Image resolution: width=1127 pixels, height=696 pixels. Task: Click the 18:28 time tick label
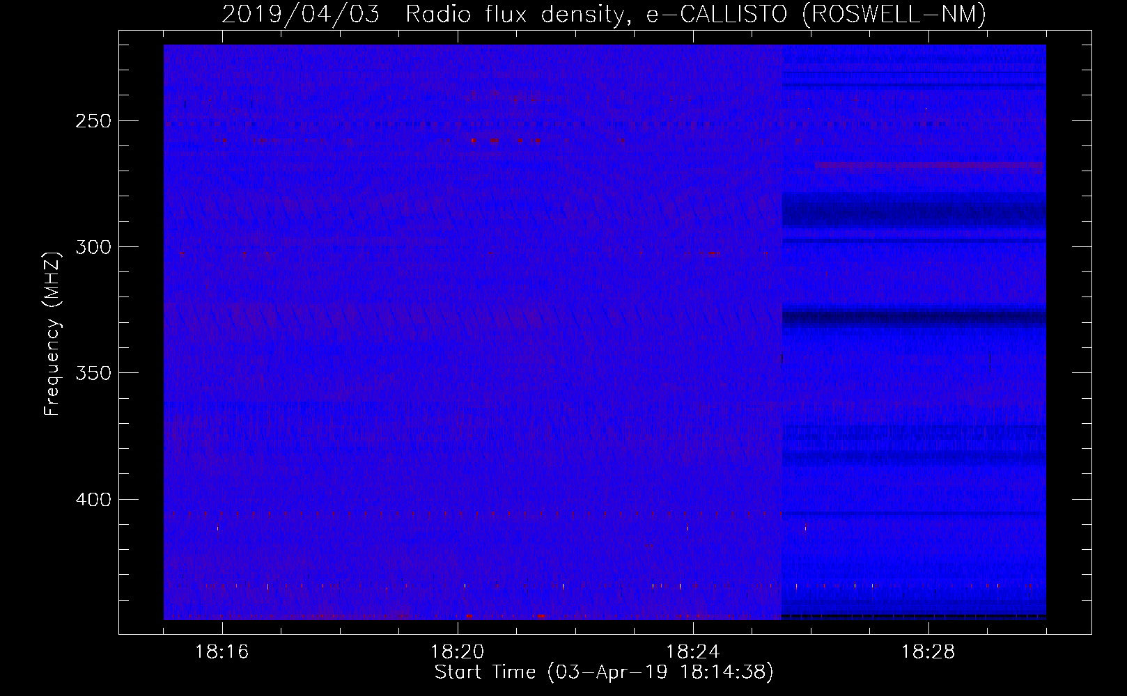click(928, 652)
